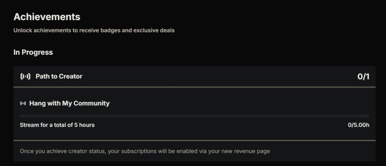
Task: Click the Path to Creator broadcast icon
Action: [25, 76]
